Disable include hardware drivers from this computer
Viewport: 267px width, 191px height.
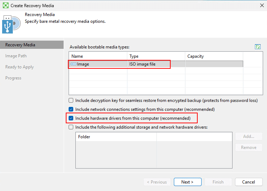point(71,118)
